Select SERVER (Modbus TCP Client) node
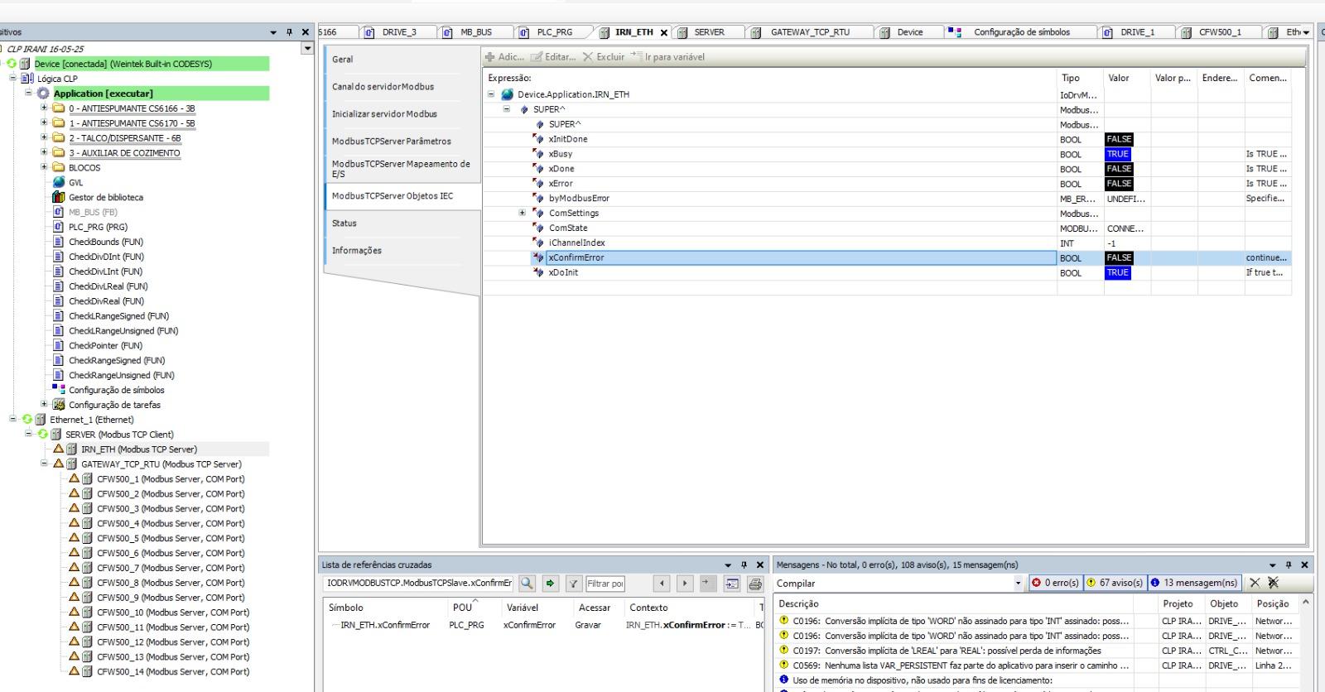This screenshot has width=1325, height=692. click(x=119, y=435)
